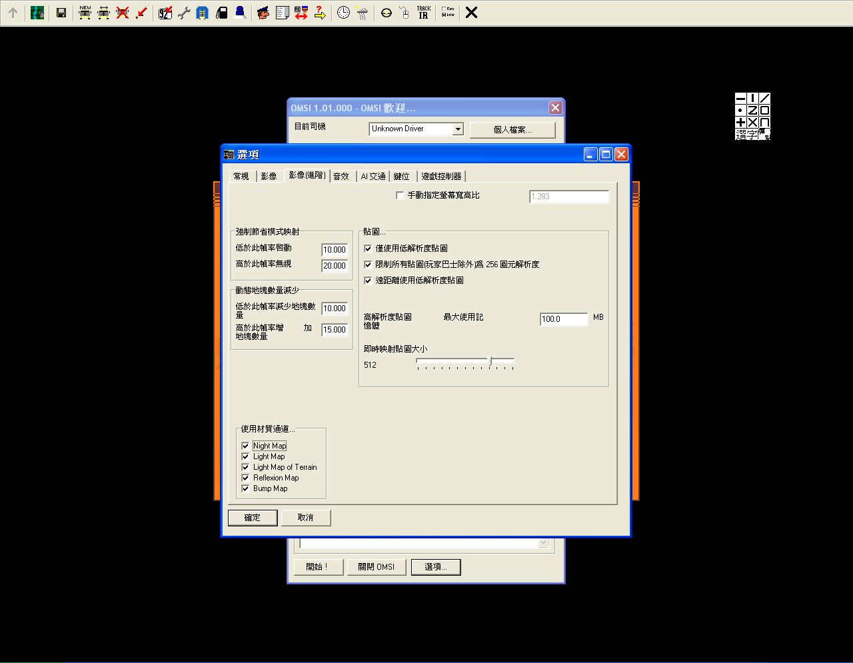Screen dimensions: 853x663
Task: Click the 選字 button on the input pad
Action: click(x=747, y=134)
